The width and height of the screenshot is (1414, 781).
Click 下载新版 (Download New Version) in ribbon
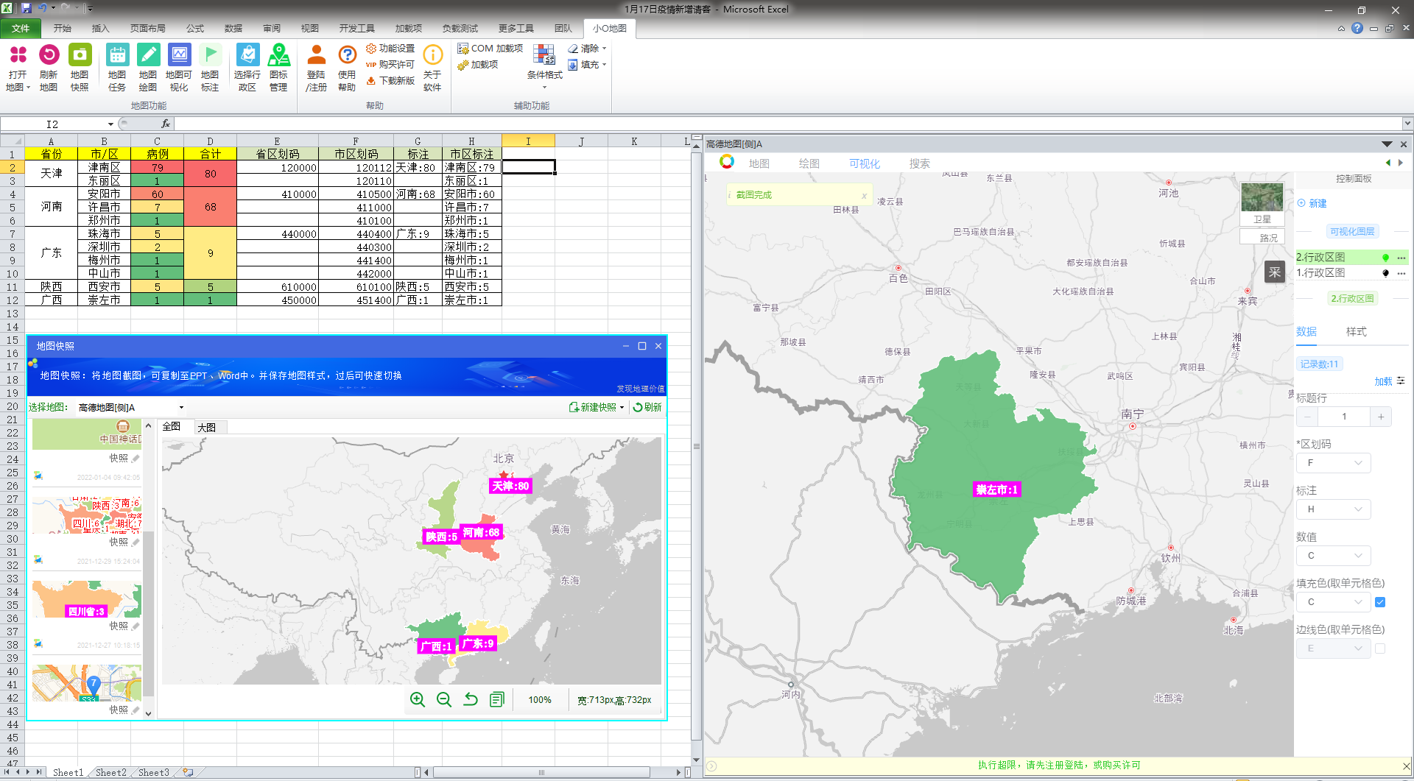click(390, 81)
